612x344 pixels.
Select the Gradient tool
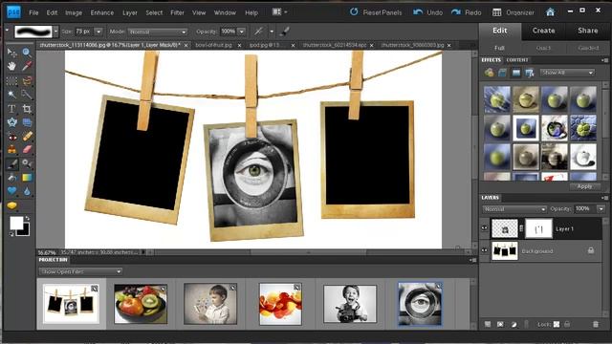click(x=27, y=178)
